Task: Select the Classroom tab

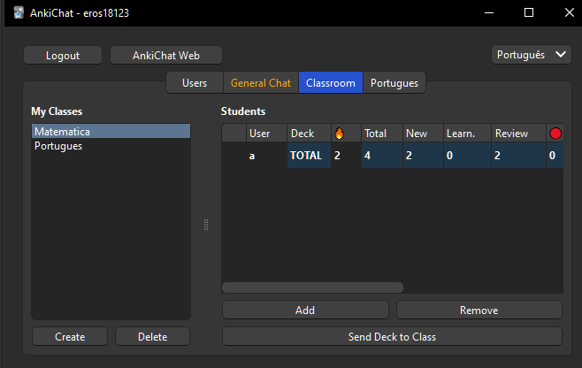Action: click(x=331, y=83)
